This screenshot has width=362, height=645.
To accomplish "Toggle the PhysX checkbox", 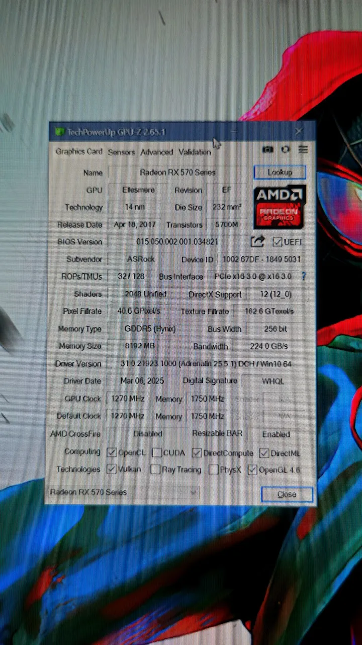I will pos(213,470).
